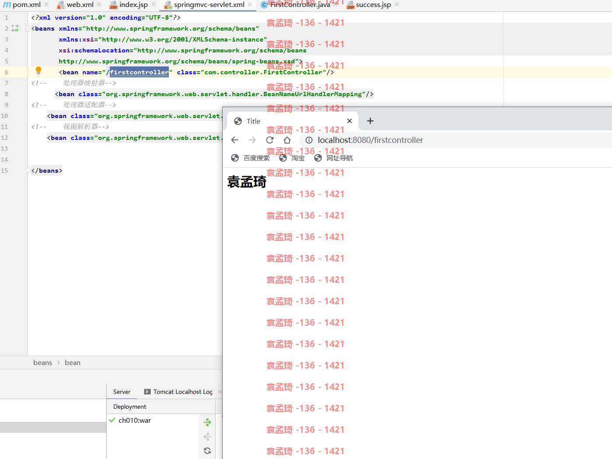Image resolution: width=612 pixels, height=459 pixels.
Task: Click the yellow intention lightbulb icon
Action: point(38,70)
